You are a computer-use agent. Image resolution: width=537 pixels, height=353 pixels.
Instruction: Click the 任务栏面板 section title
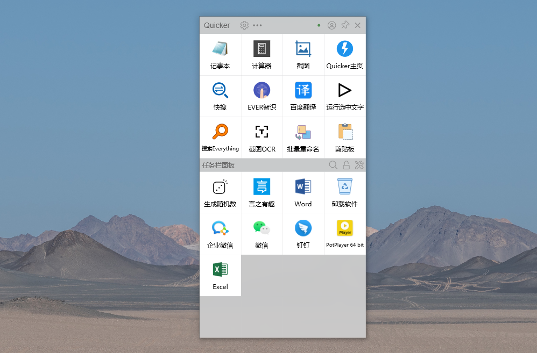(x=218, y=165)
